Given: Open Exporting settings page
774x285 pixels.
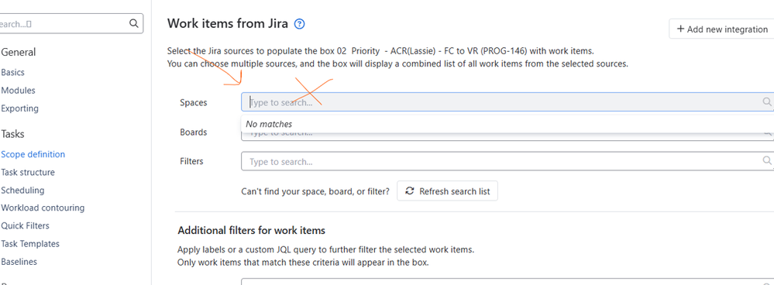Looking at the screenshot, I should 19,108.
